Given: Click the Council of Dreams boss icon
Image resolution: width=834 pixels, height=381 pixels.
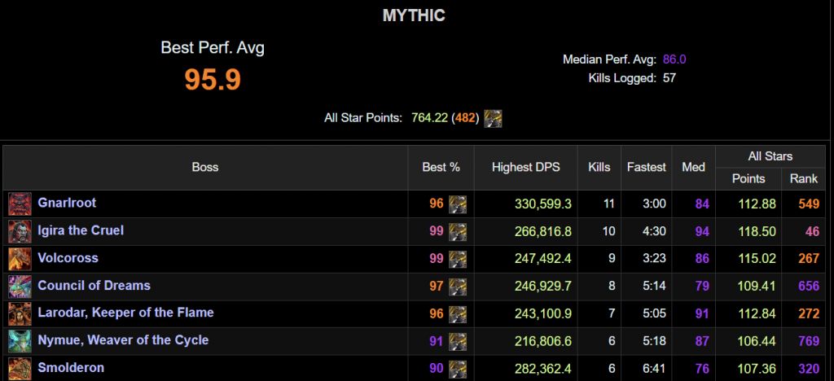Looking at the screenshot, I should 20,287.
